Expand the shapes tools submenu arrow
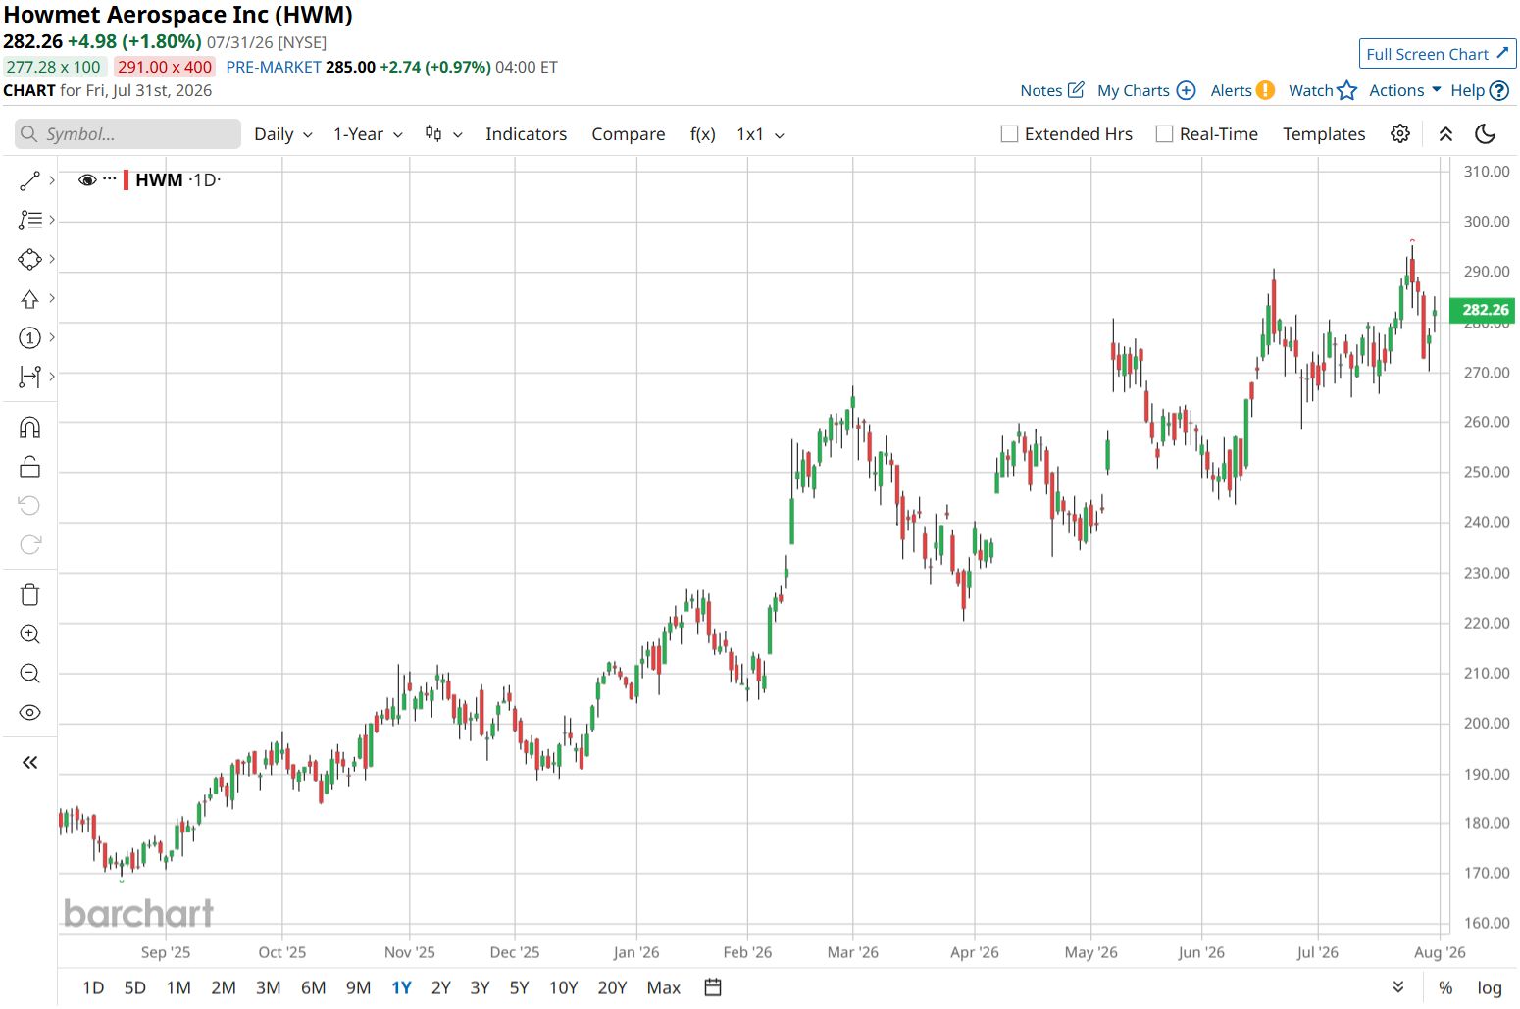The height and width of the screenshot is (1009, 1520). pyautogui.click(x=52, y=259)
